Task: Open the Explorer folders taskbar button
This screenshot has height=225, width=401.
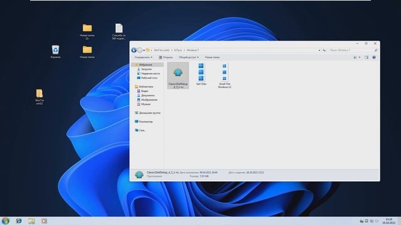Action: (x=31, y=221)
